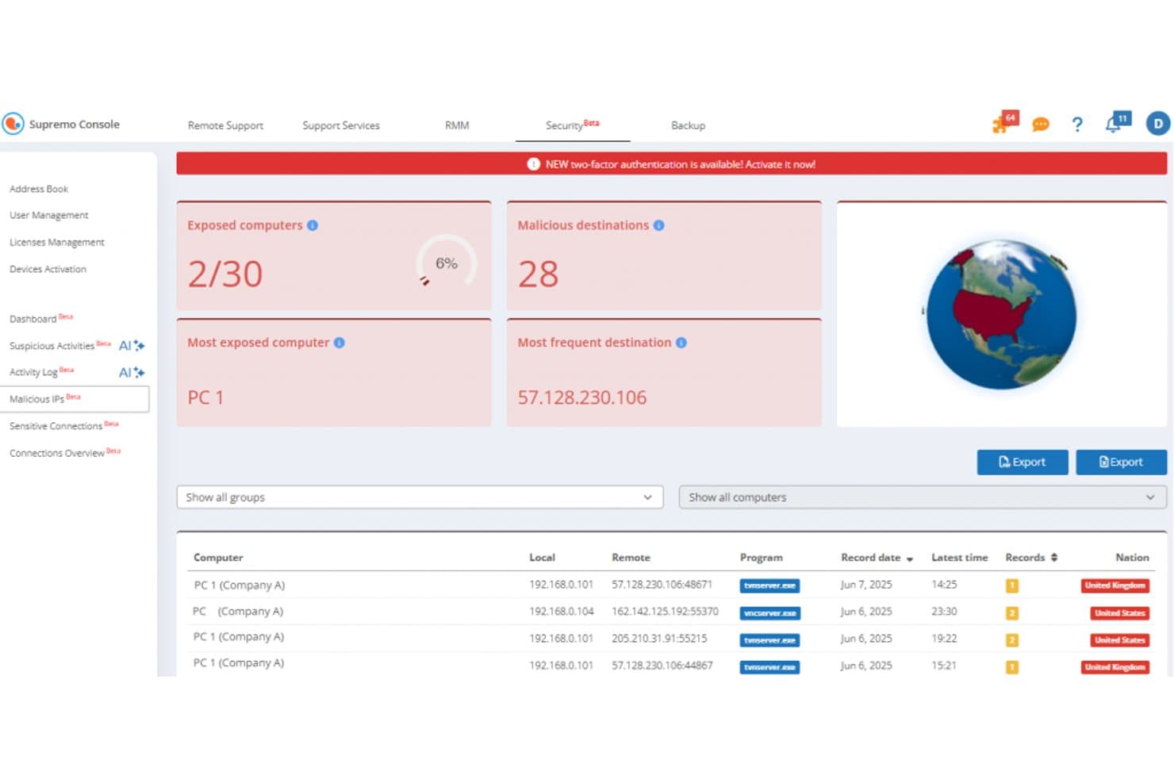Switch to the Remote Support tab
Screen dimensions: 1174x783
click(225, 125)
